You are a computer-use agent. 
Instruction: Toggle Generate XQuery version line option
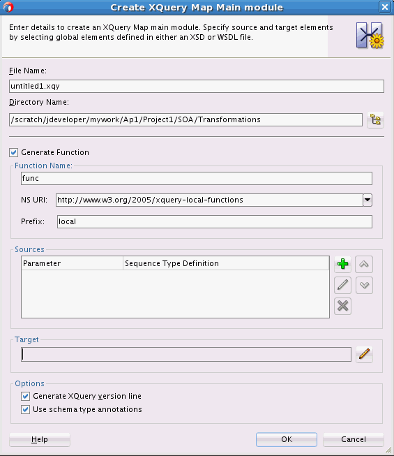(25, 396)
